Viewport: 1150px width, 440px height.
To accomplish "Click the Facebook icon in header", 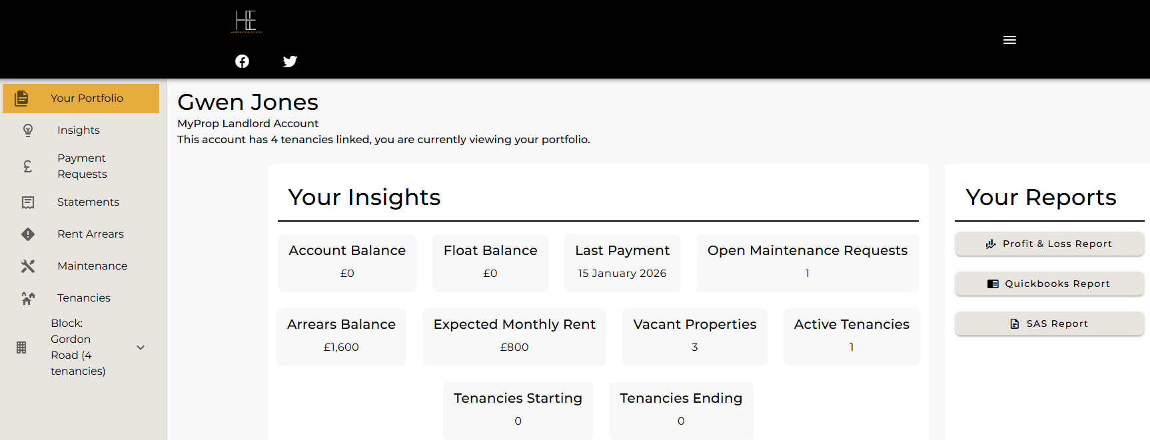I will coord(243,61).
